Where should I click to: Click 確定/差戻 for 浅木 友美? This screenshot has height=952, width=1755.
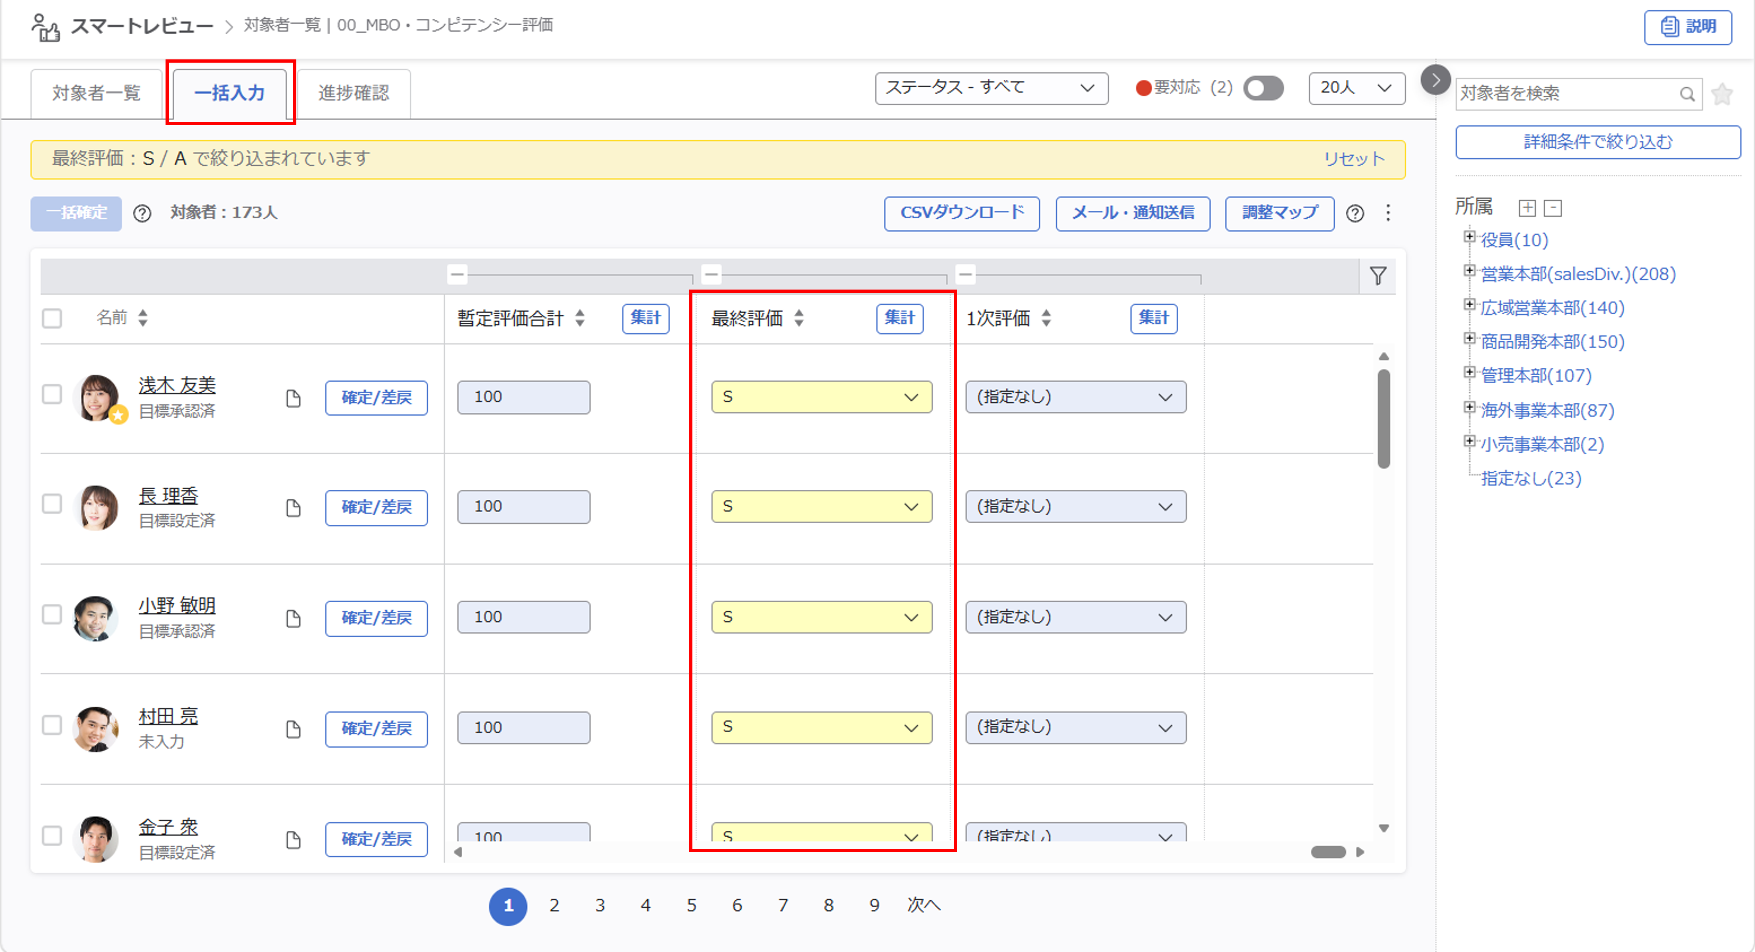pyautogui.click(x=376, y=398)
